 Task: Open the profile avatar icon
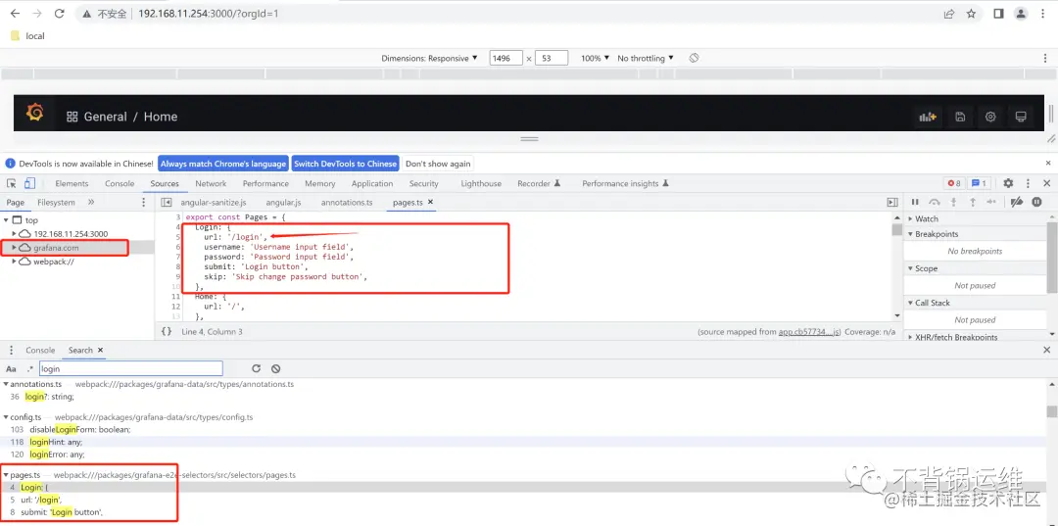(1021, 14)
